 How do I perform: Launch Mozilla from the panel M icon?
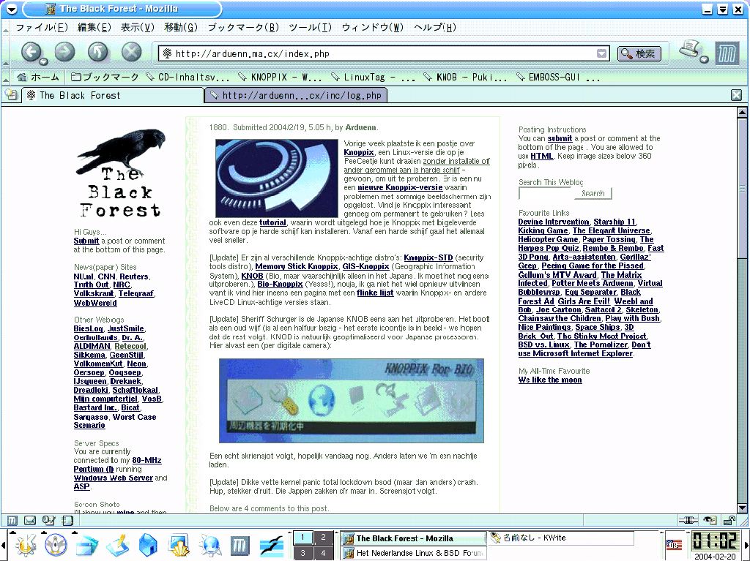pos(240,545)
